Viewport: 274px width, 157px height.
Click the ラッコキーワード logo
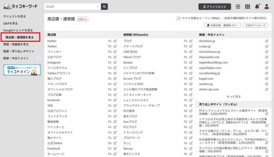(x=21, y=6)
